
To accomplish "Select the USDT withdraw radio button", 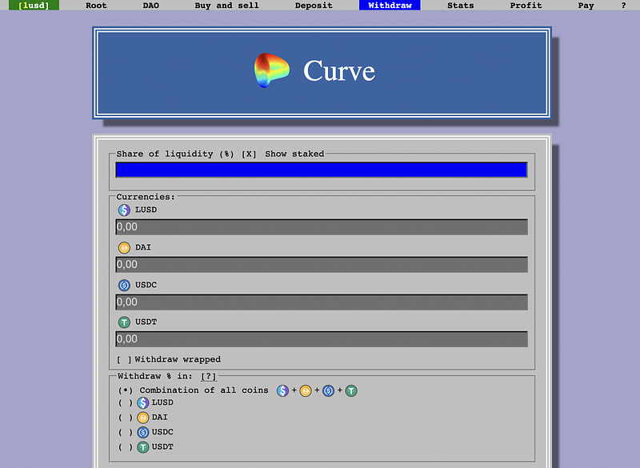I will pyautogui.click(x=126, y=447).
